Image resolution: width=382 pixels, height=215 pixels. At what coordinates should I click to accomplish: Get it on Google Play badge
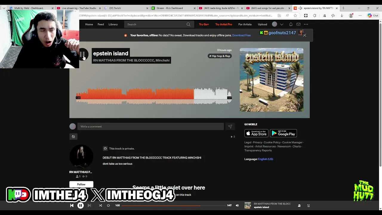click(283, 133)
